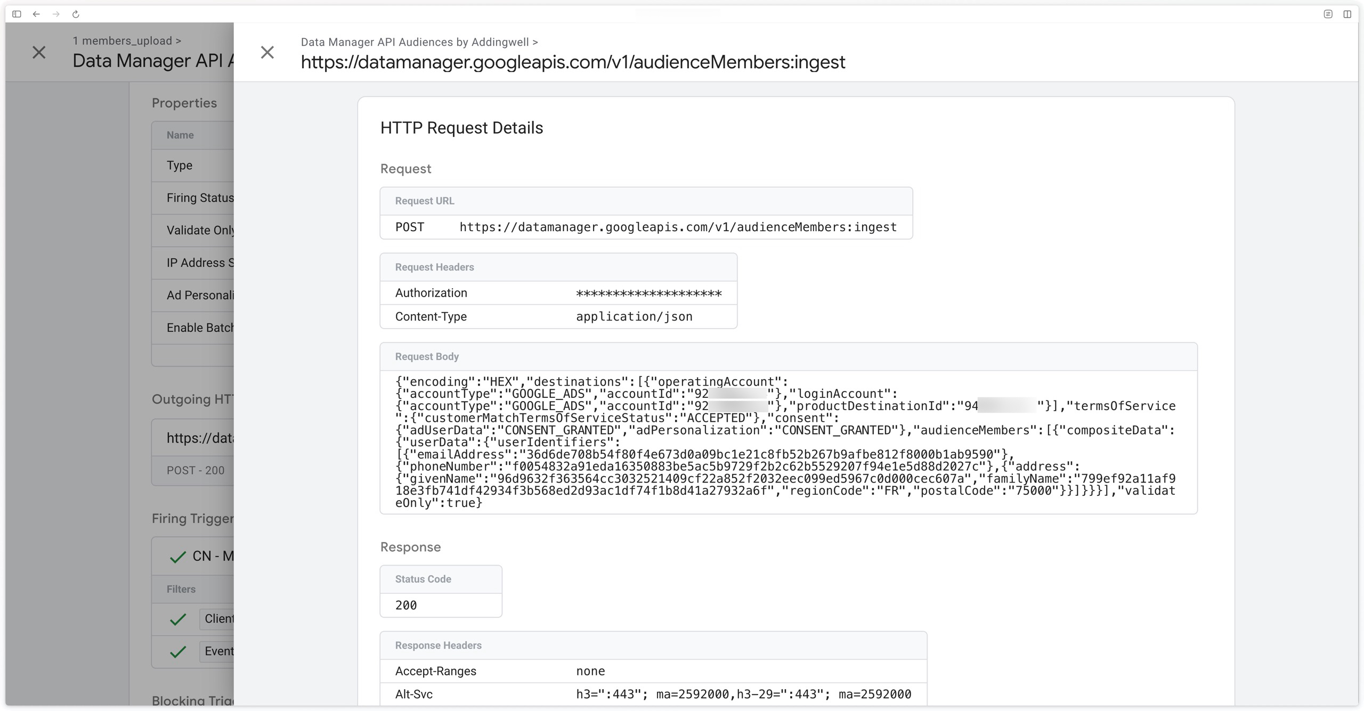Close the Data Manager API tag panel behind
Image resolution: width=1364 pixels, height=711 pixels.
(x=39, y=52)
